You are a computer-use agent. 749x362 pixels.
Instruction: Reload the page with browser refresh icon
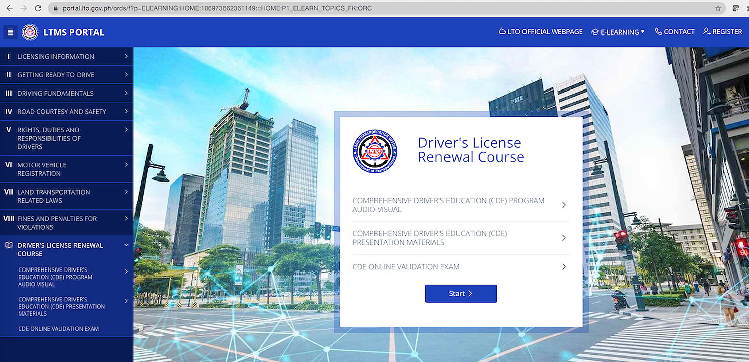pos(38,8)
